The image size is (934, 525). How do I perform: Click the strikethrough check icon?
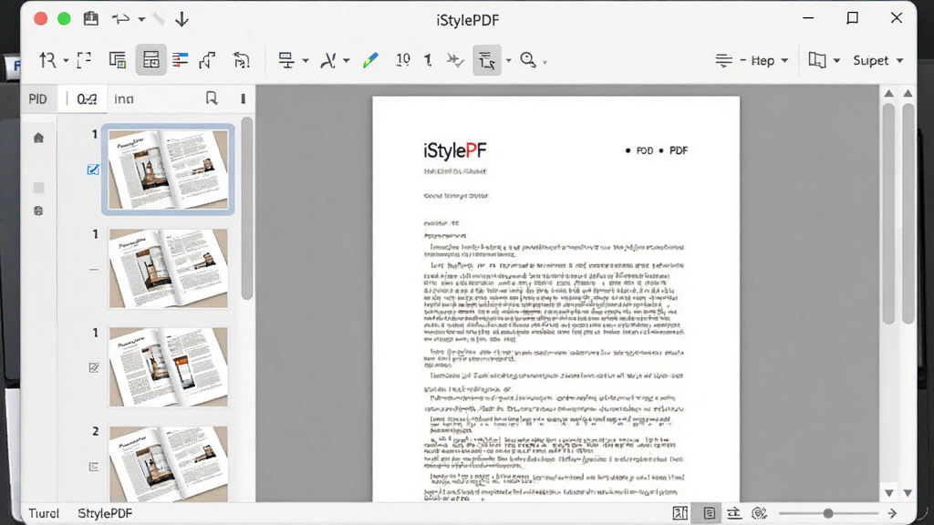tap(455, 60)
